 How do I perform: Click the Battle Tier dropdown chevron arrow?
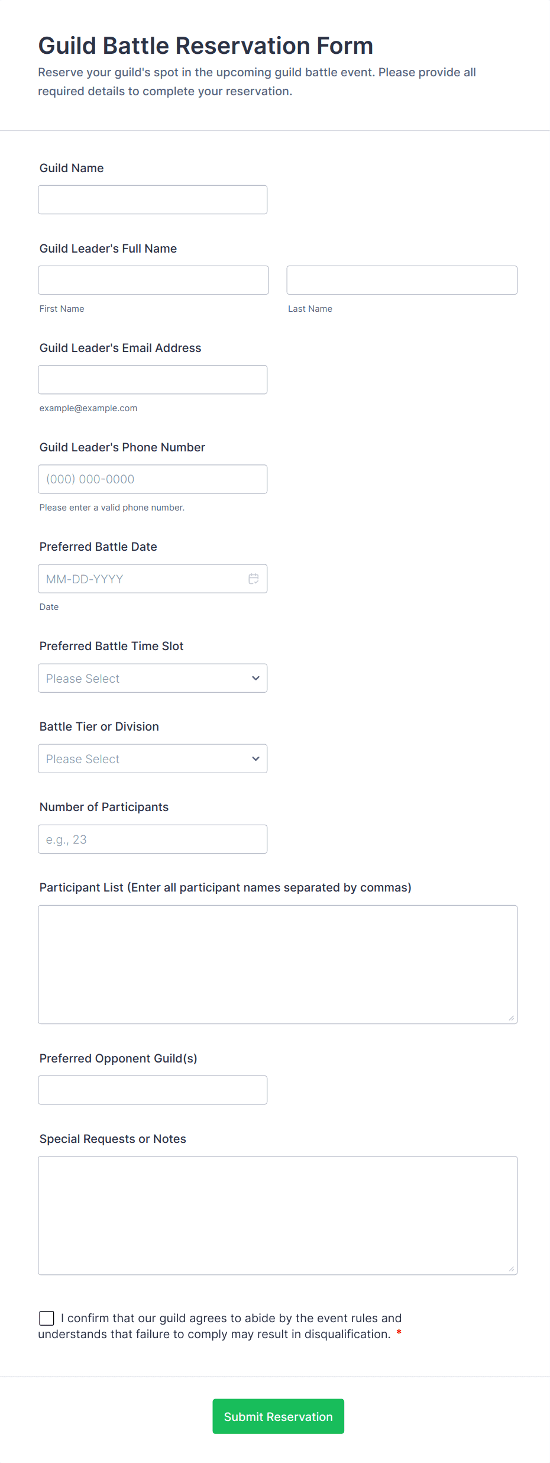point(255,758)
